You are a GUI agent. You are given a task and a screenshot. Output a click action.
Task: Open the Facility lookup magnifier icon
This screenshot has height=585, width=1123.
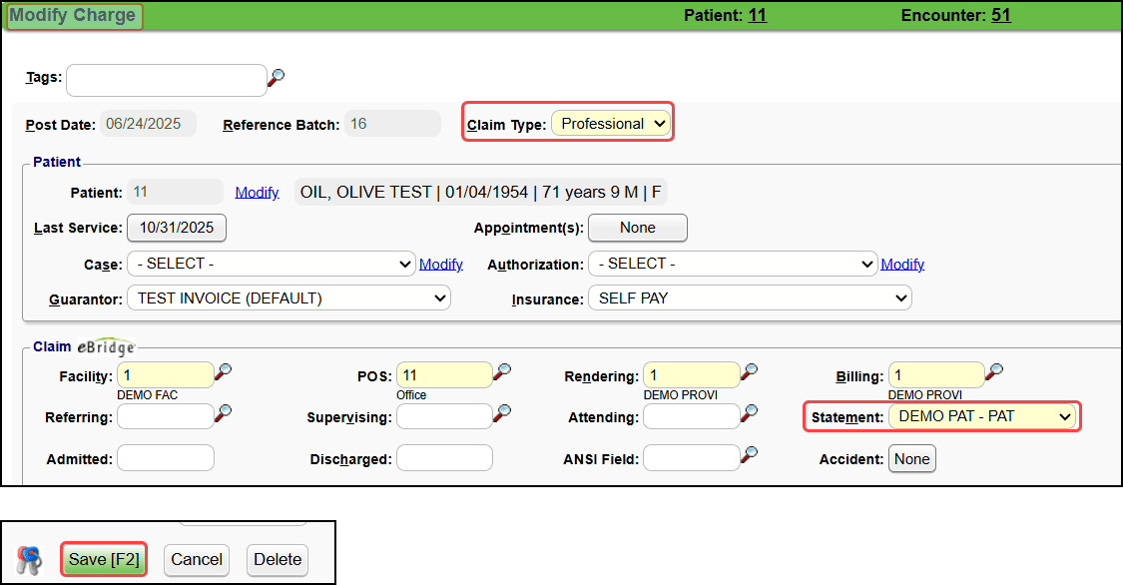[x=224, y=371]
